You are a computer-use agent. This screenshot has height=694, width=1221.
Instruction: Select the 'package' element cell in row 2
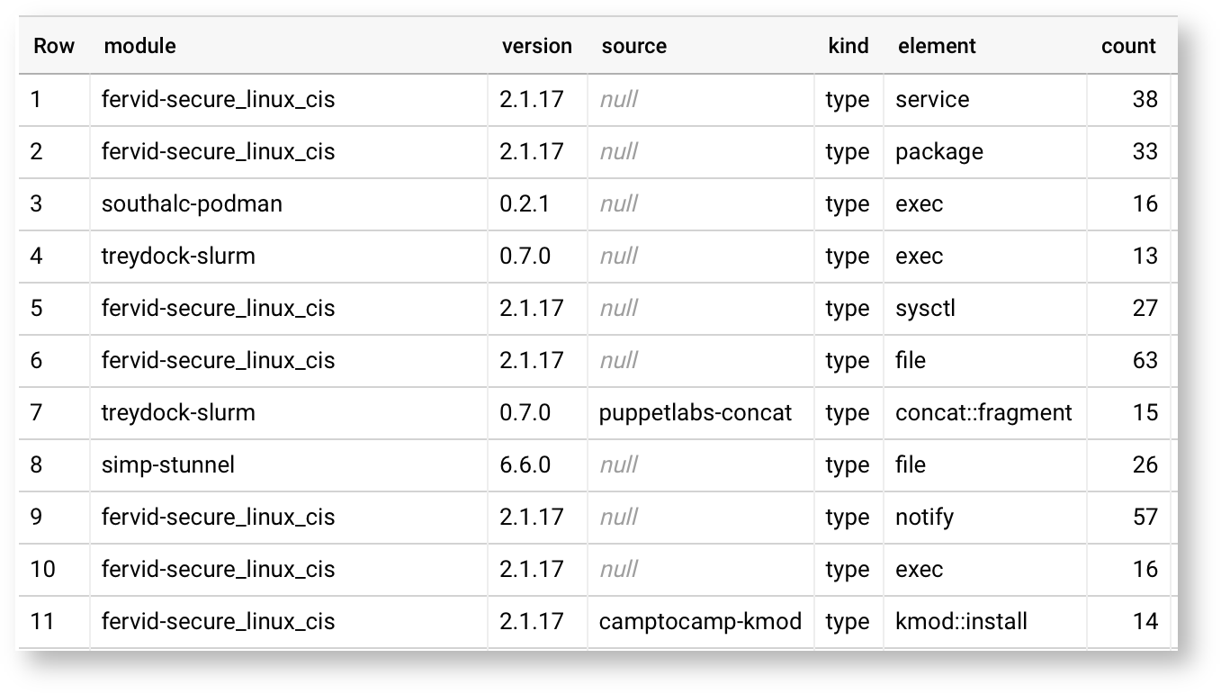tap(938, 151)
